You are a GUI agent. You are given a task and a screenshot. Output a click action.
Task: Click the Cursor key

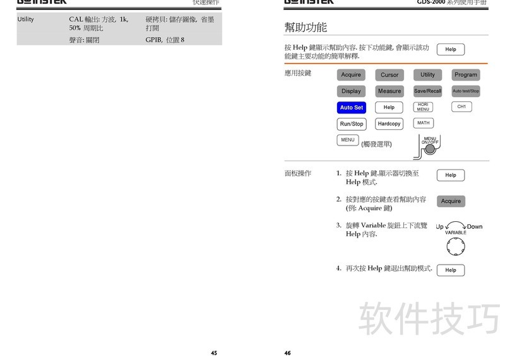(x=389, y=75)
